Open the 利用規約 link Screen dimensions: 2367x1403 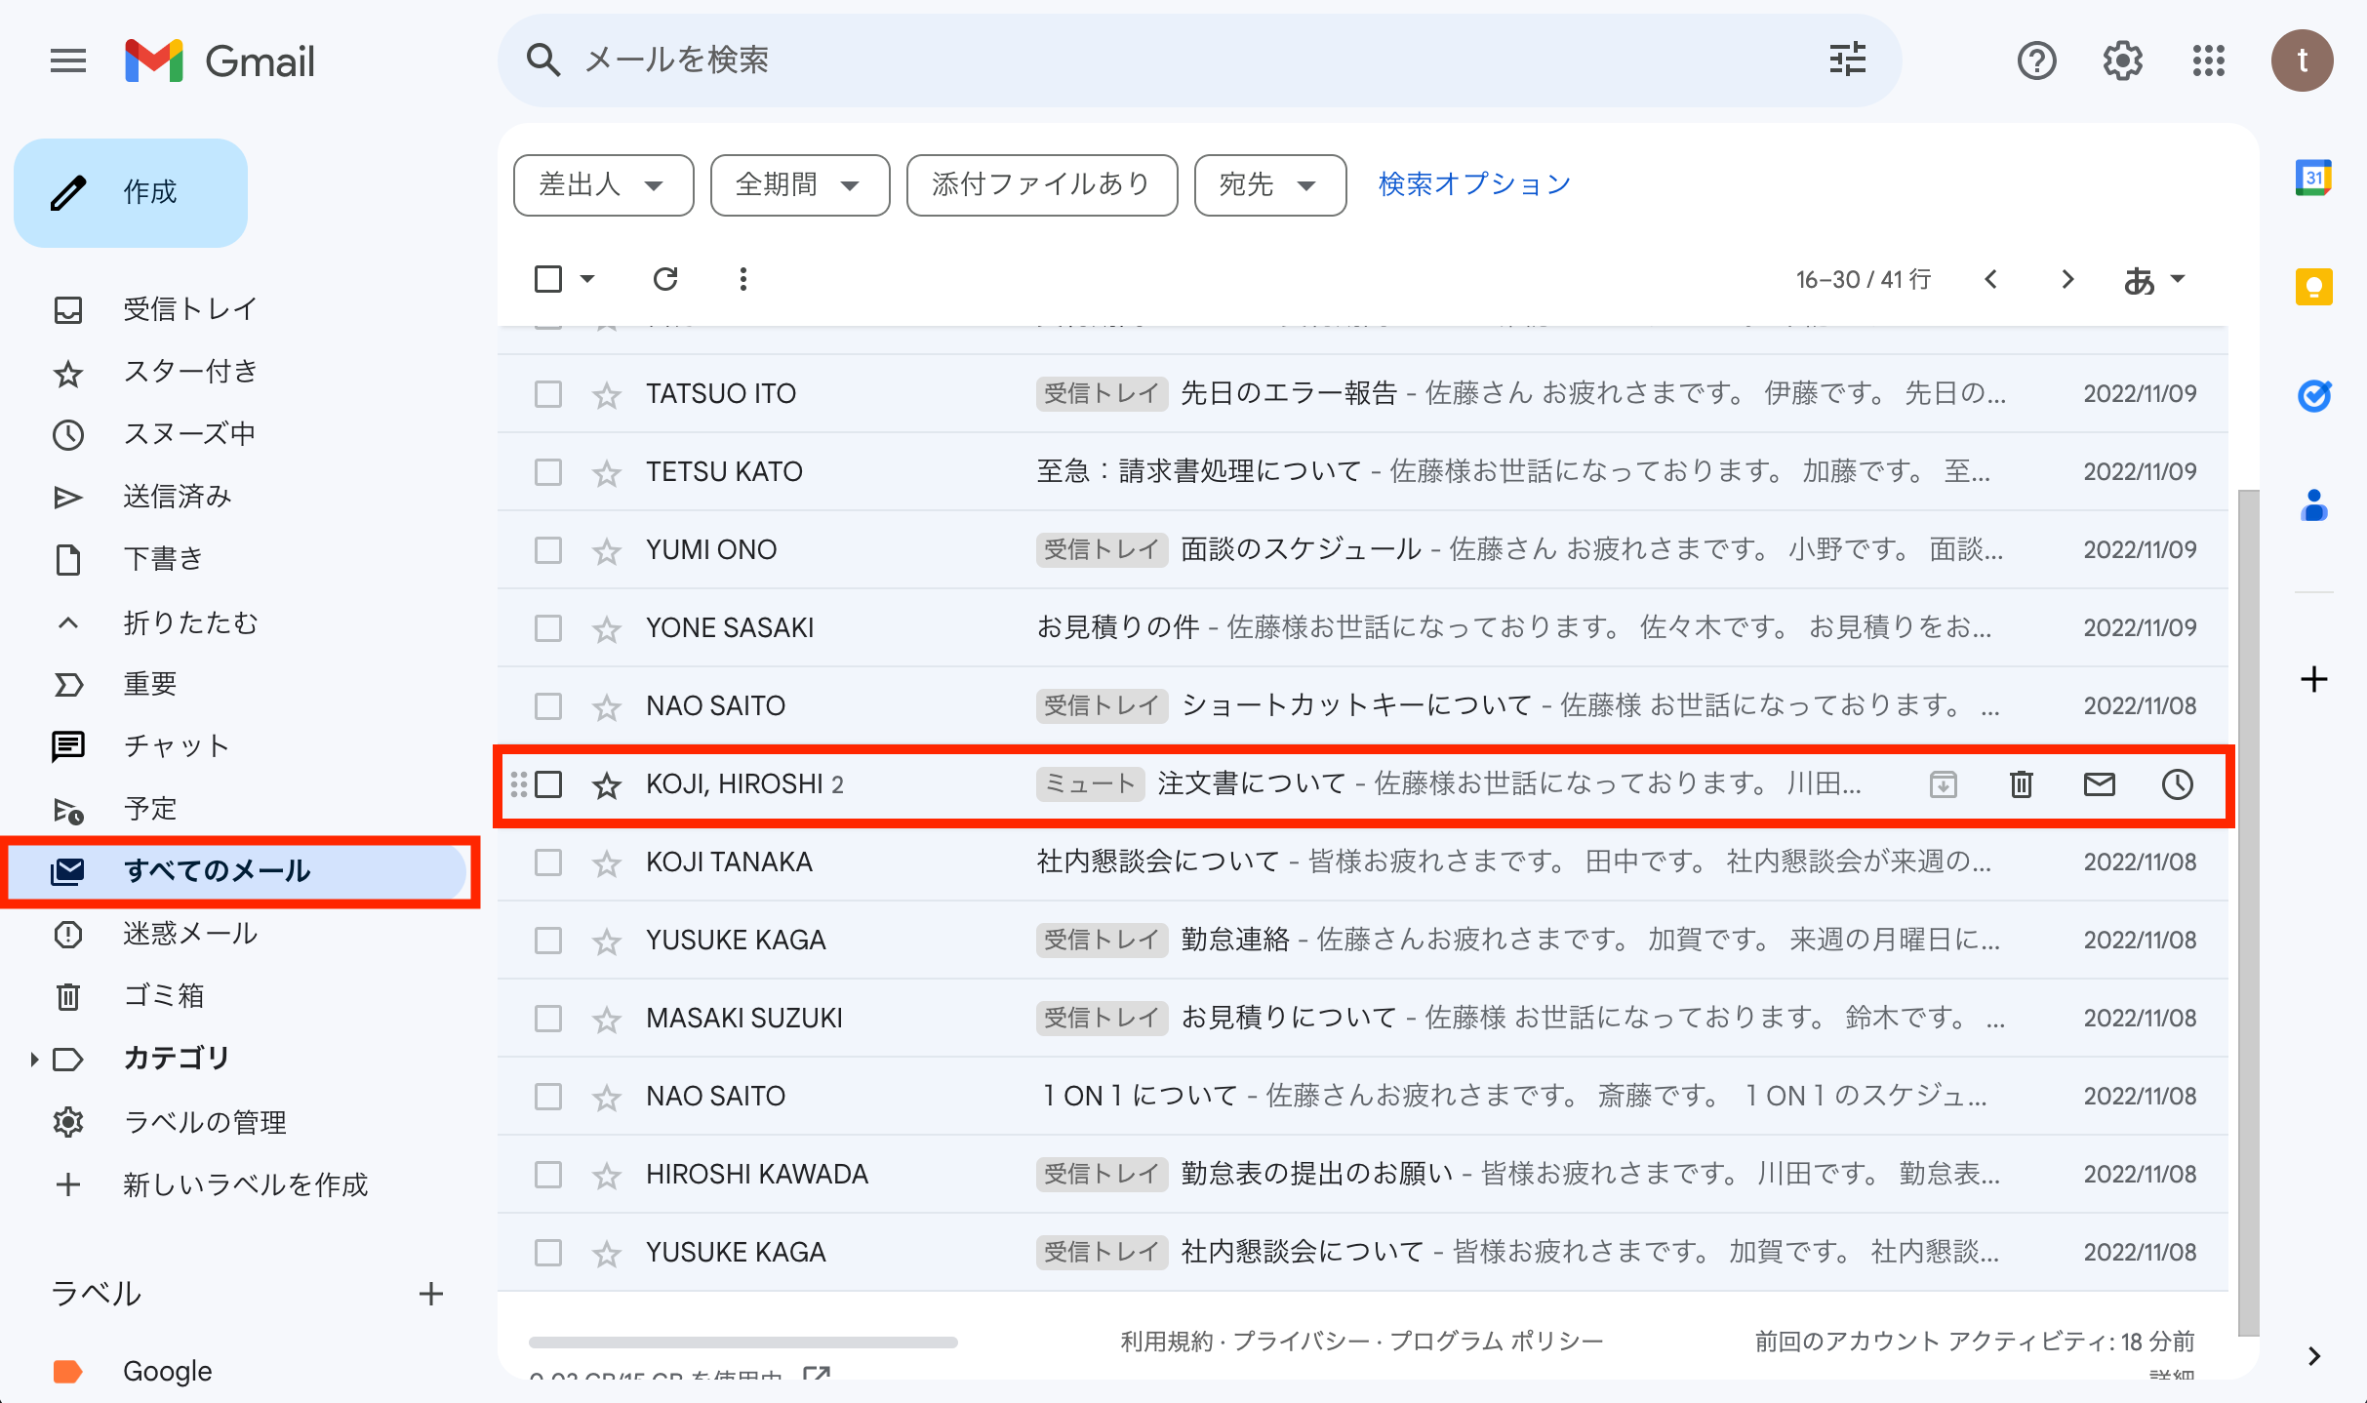(1165, 1342)
